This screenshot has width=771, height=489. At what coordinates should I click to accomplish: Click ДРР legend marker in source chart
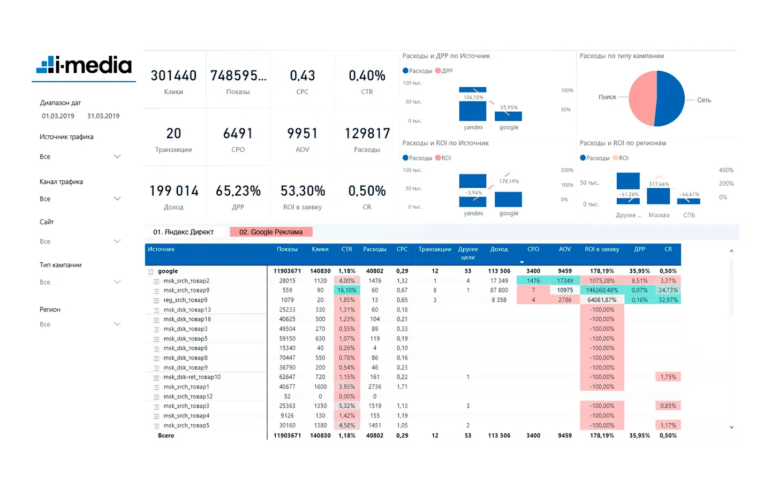click(438, 71)
